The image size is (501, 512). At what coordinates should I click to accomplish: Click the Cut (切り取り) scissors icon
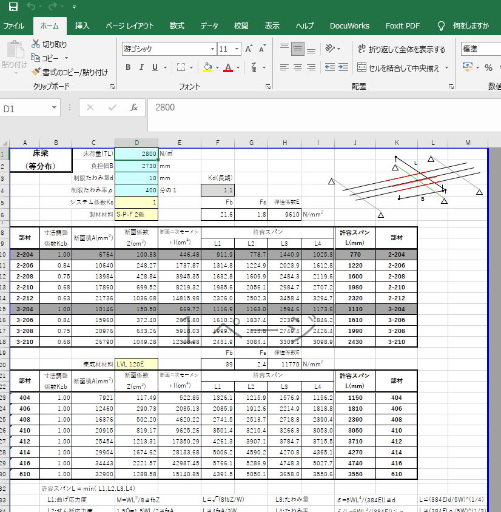tap(36, 44)
